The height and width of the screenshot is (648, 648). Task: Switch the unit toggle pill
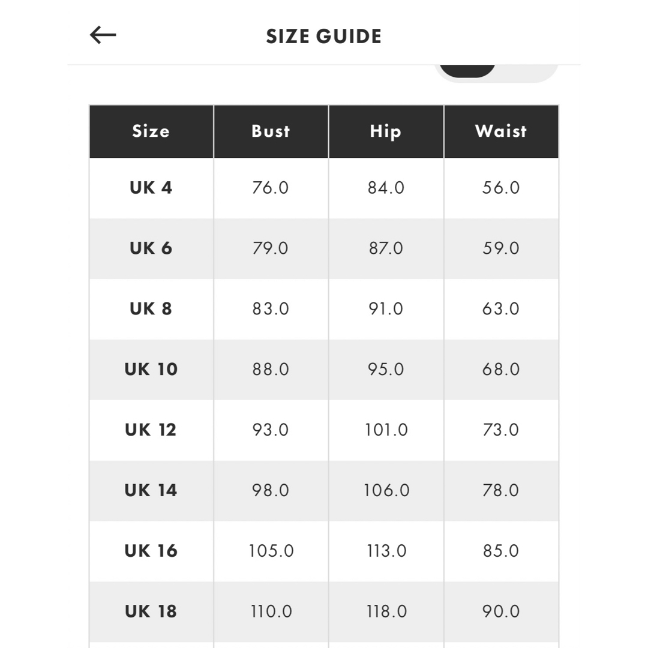point(496,74)
